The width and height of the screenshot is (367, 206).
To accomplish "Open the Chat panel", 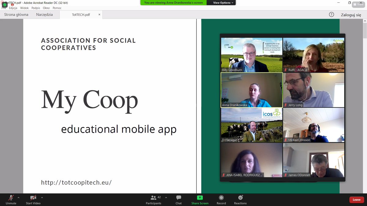I will pos(179,199).
